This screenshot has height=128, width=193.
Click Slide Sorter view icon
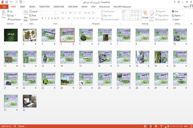[x=151, y=126]
